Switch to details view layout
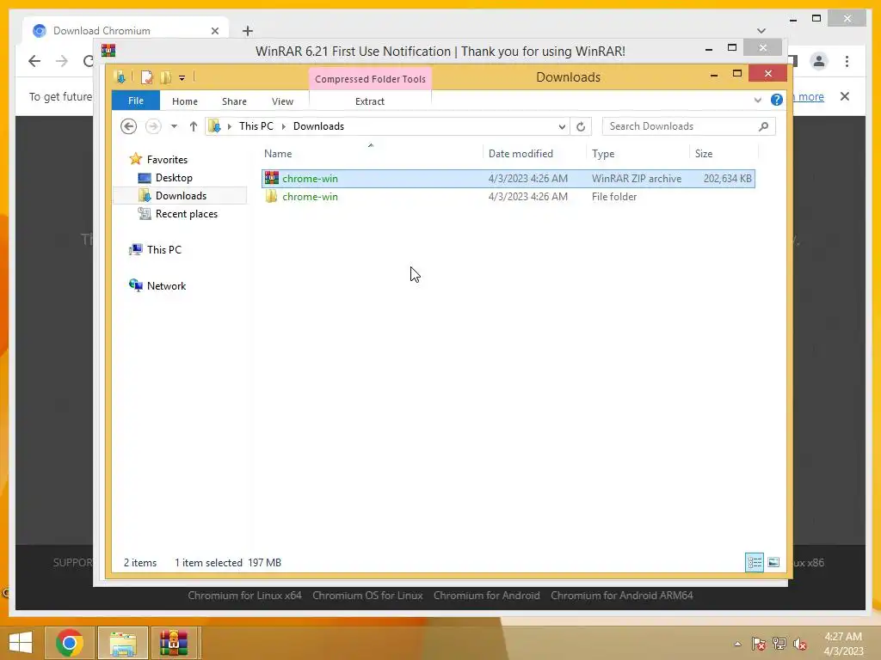The height and width of the screenshot is (660, 881). pos(754,562)
